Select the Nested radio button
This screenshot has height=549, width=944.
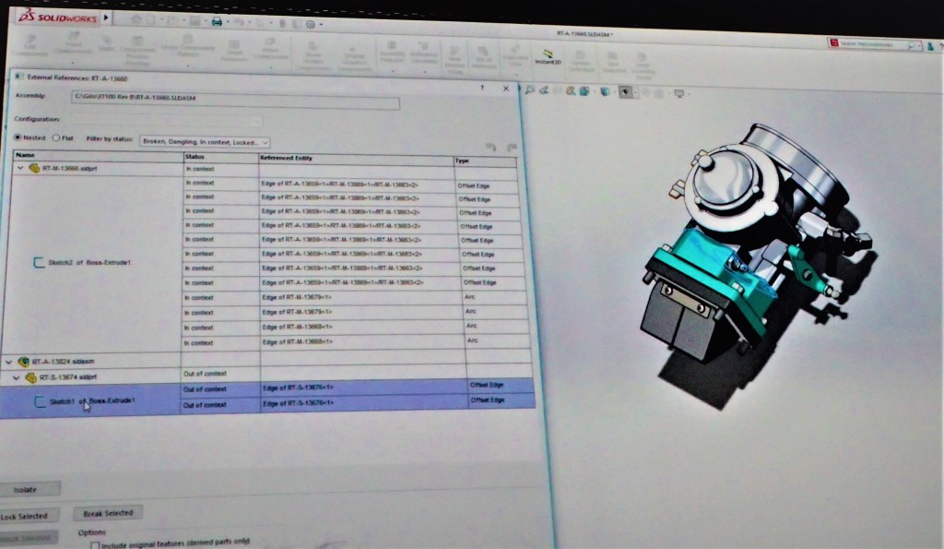pyautogui.click(x=17, y=138)
